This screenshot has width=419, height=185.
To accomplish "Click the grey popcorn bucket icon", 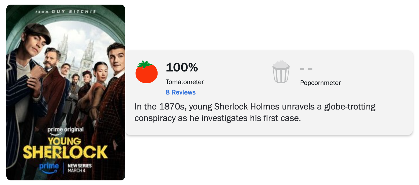I will coord(280,72).
